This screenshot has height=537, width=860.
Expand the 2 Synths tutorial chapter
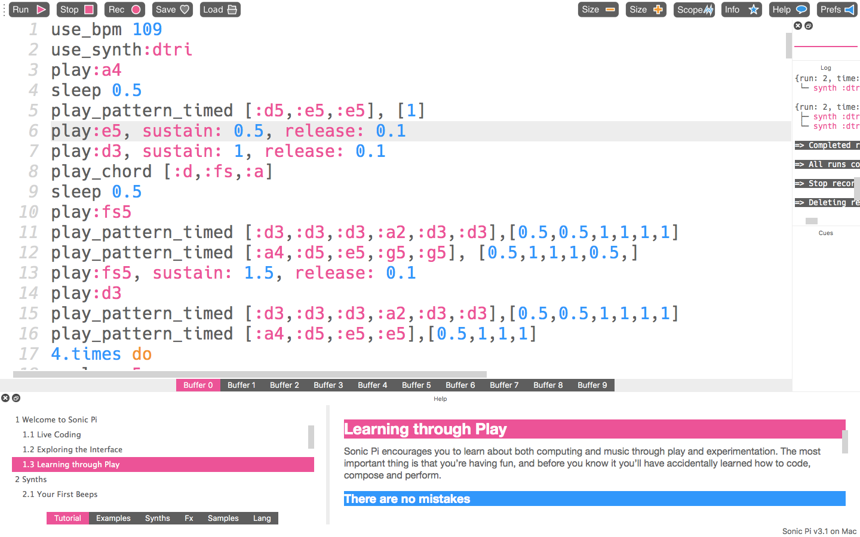[30, 479]
